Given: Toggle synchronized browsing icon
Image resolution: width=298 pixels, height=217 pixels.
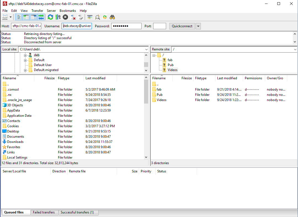Looking at the screenshot, I should [x=105, y=17].
